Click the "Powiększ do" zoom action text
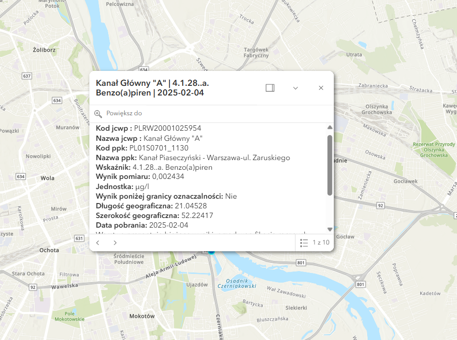The width and height of the screenshot is (457, 340). [124, 113]
